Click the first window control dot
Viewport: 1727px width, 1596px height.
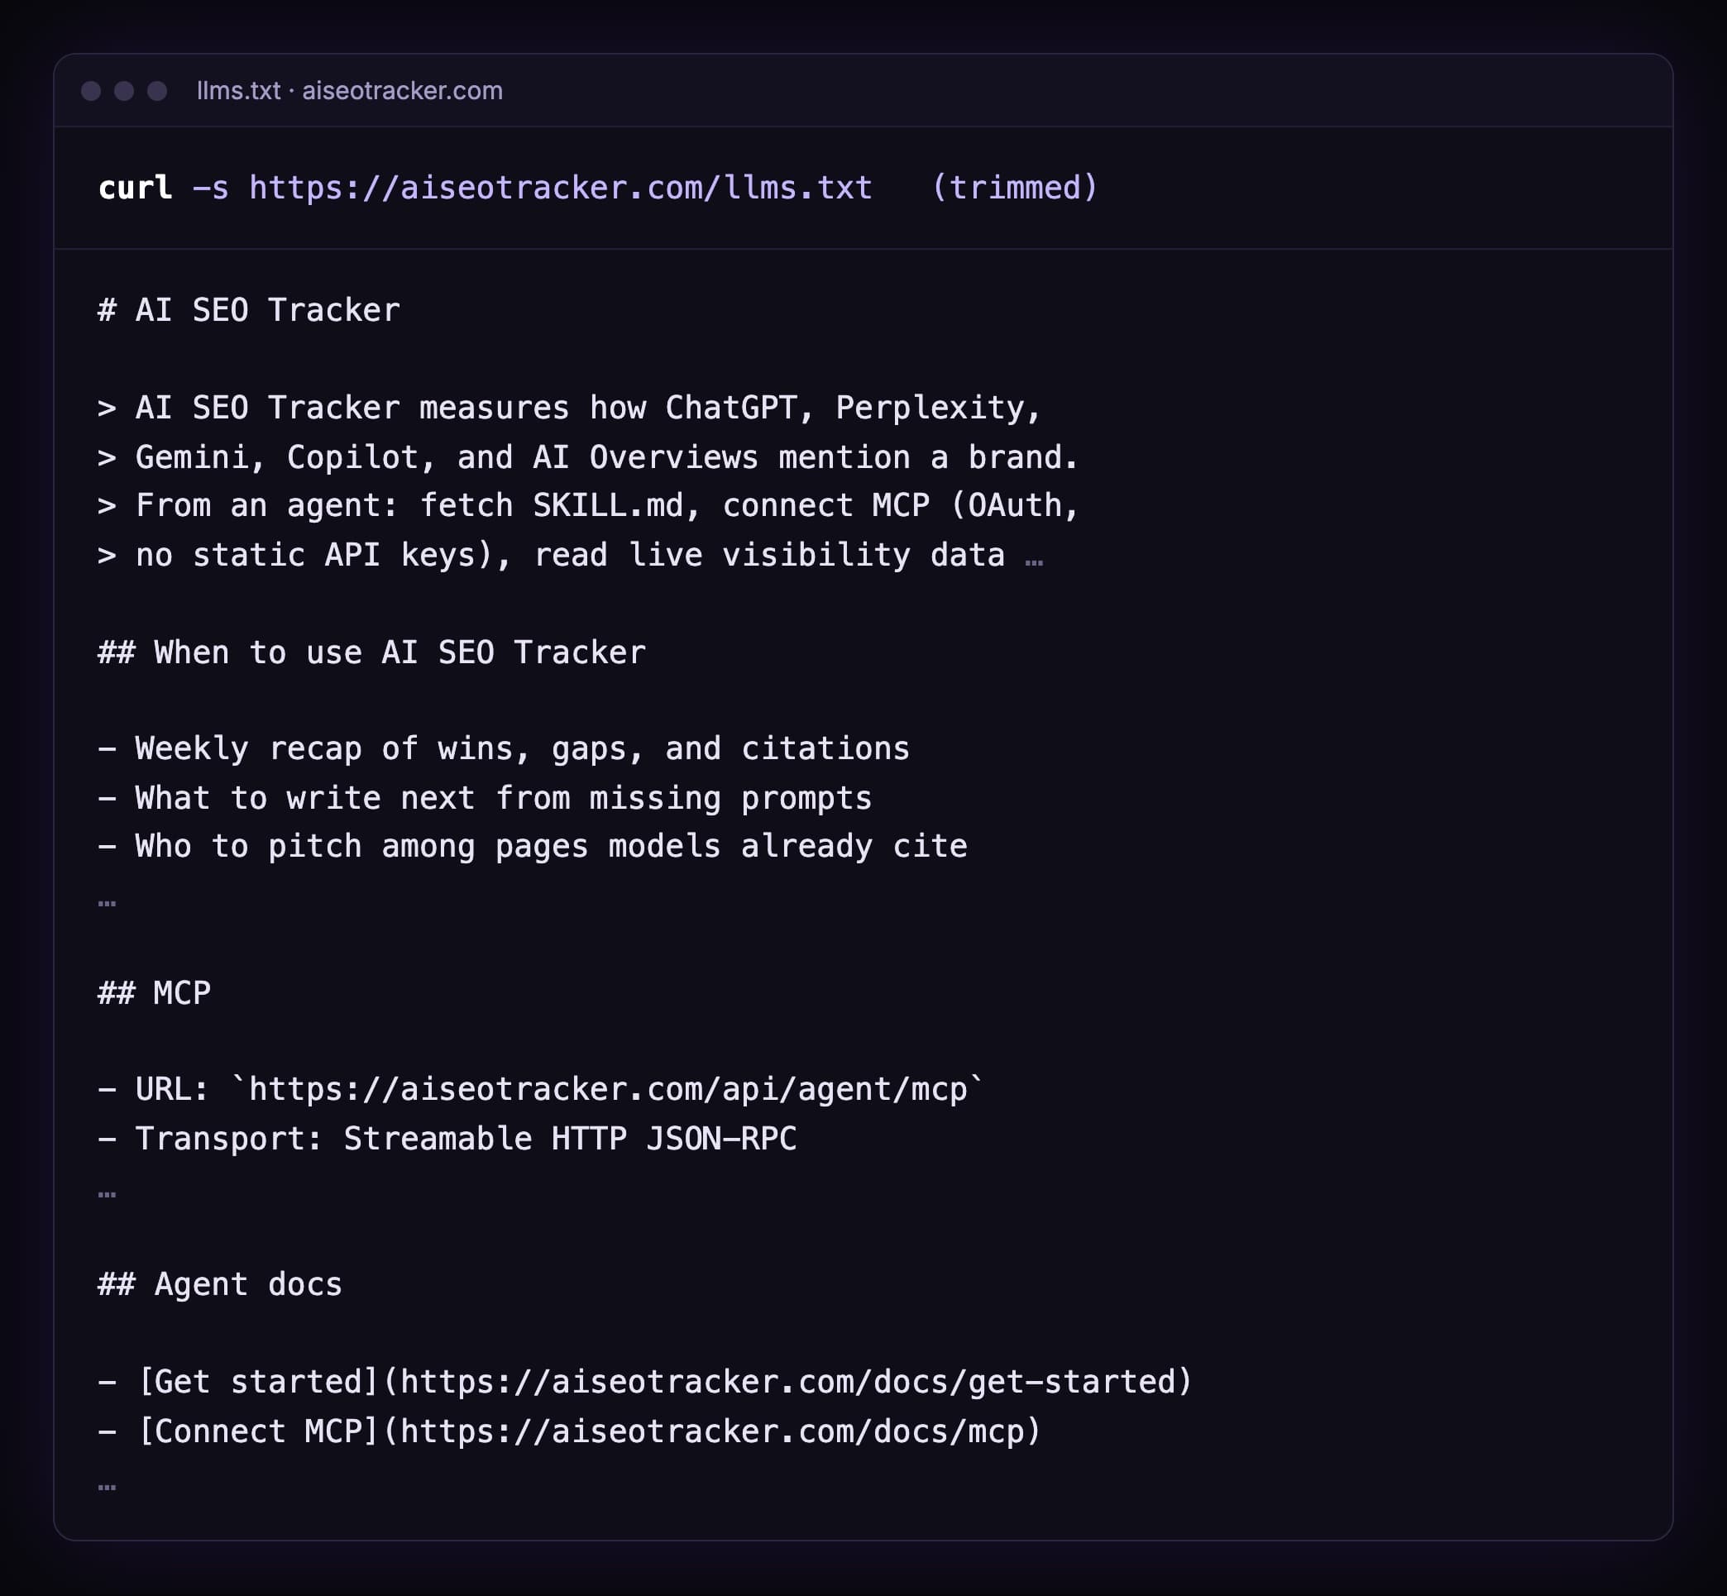(91, 91)
